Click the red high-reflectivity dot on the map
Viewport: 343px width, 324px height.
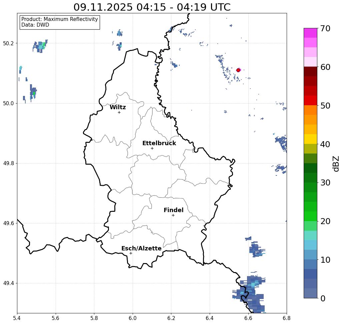pos(238,70)
